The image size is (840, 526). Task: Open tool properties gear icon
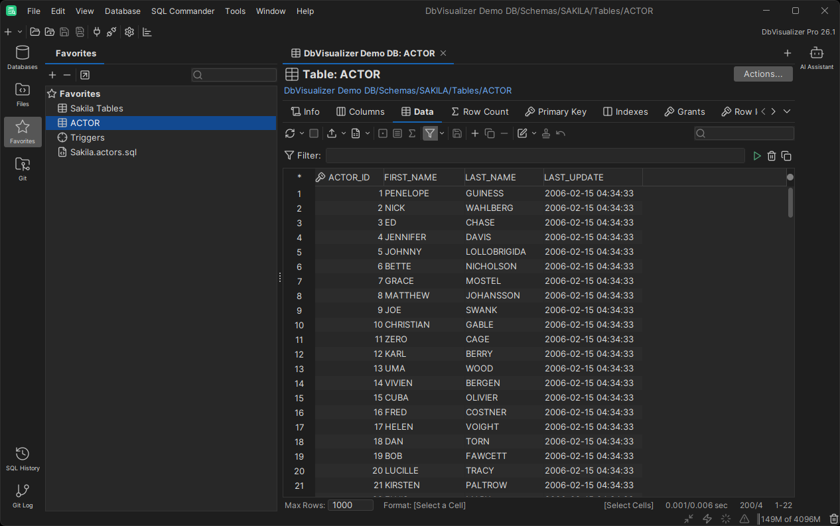(129, 32)
